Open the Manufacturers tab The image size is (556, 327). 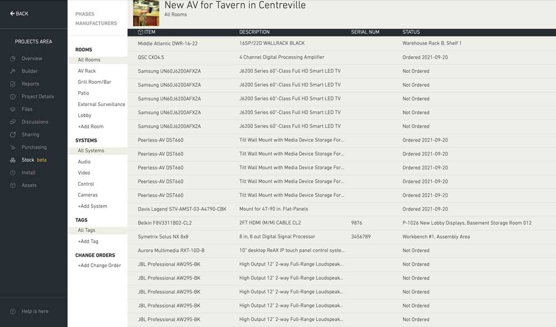click(96, 23)
